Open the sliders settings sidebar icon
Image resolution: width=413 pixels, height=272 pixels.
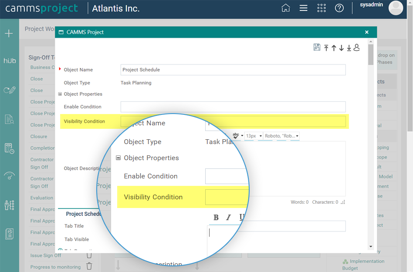tap(10, 205)
